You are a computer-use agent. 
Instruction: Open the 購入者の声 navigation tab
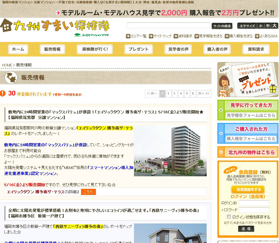217,49
